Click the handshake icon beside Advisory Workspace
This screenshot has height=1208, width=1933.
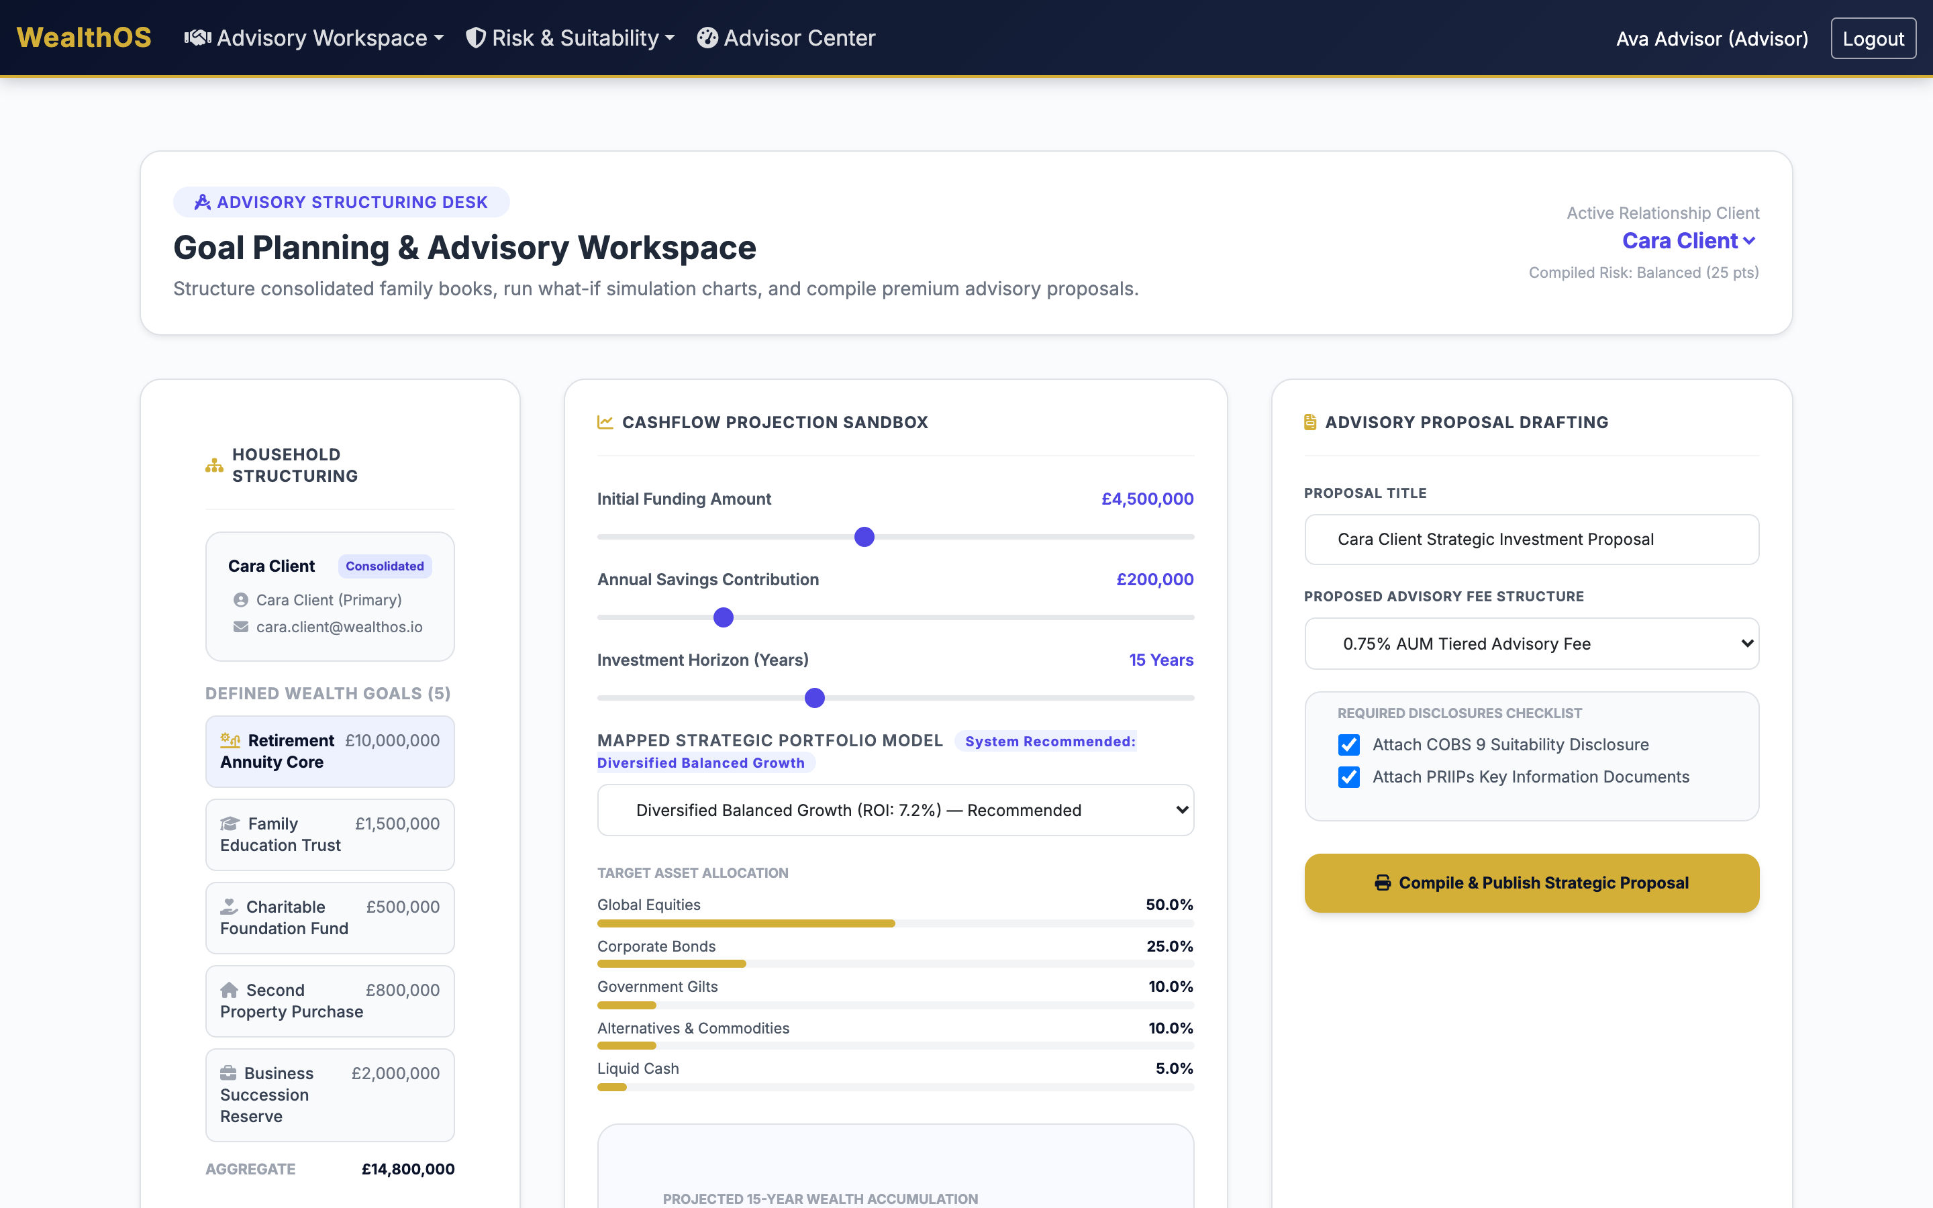(197, 38)
